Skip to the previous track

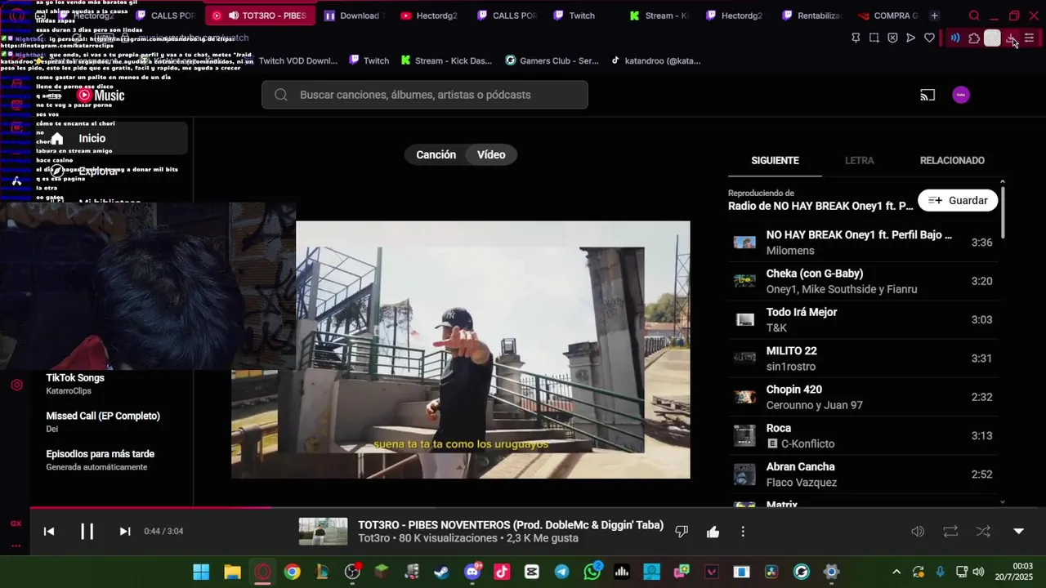[x=49, y=532]
